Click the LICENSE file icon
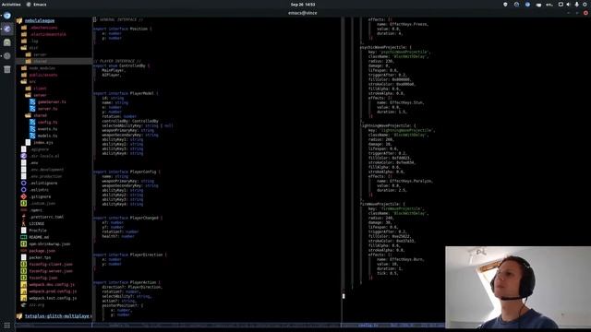Screen dimensions: 591x332 (23, 223)
